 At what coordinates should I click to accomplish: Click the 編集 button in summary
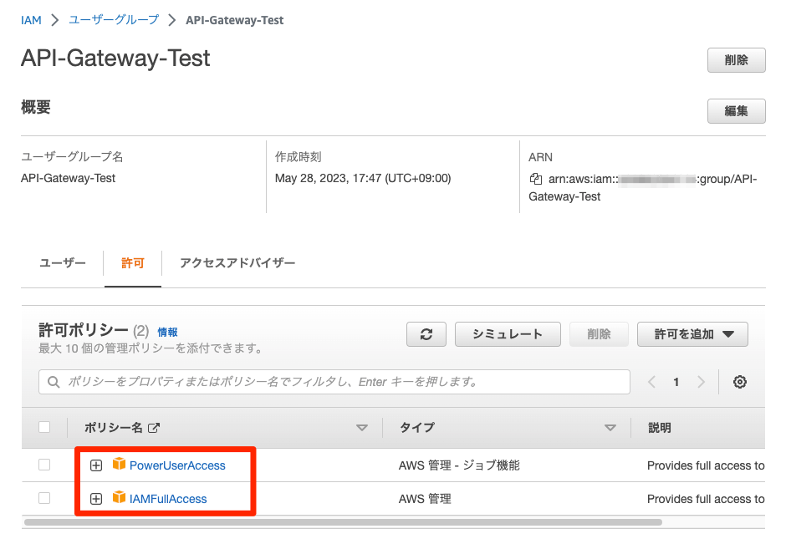tap(736, 111)
